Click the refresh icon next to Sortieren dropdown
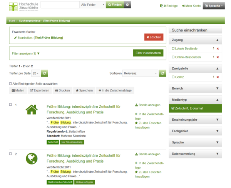The image size is (231, 188). click(163, 73)
